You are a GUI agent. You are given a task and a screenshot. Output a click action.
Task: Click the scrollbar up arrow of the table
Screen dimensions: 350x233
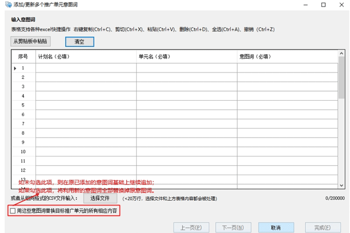tap(342, 53)
